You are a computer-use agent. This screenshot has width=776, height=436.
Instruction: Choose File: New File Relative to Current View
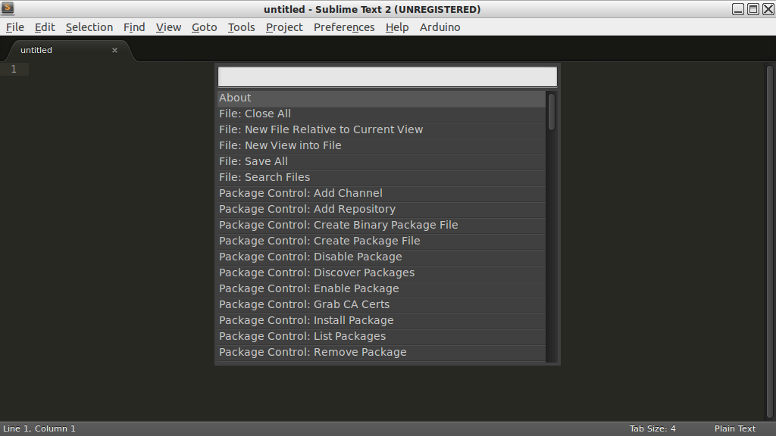pyautogui.click(x=382, y=129)
